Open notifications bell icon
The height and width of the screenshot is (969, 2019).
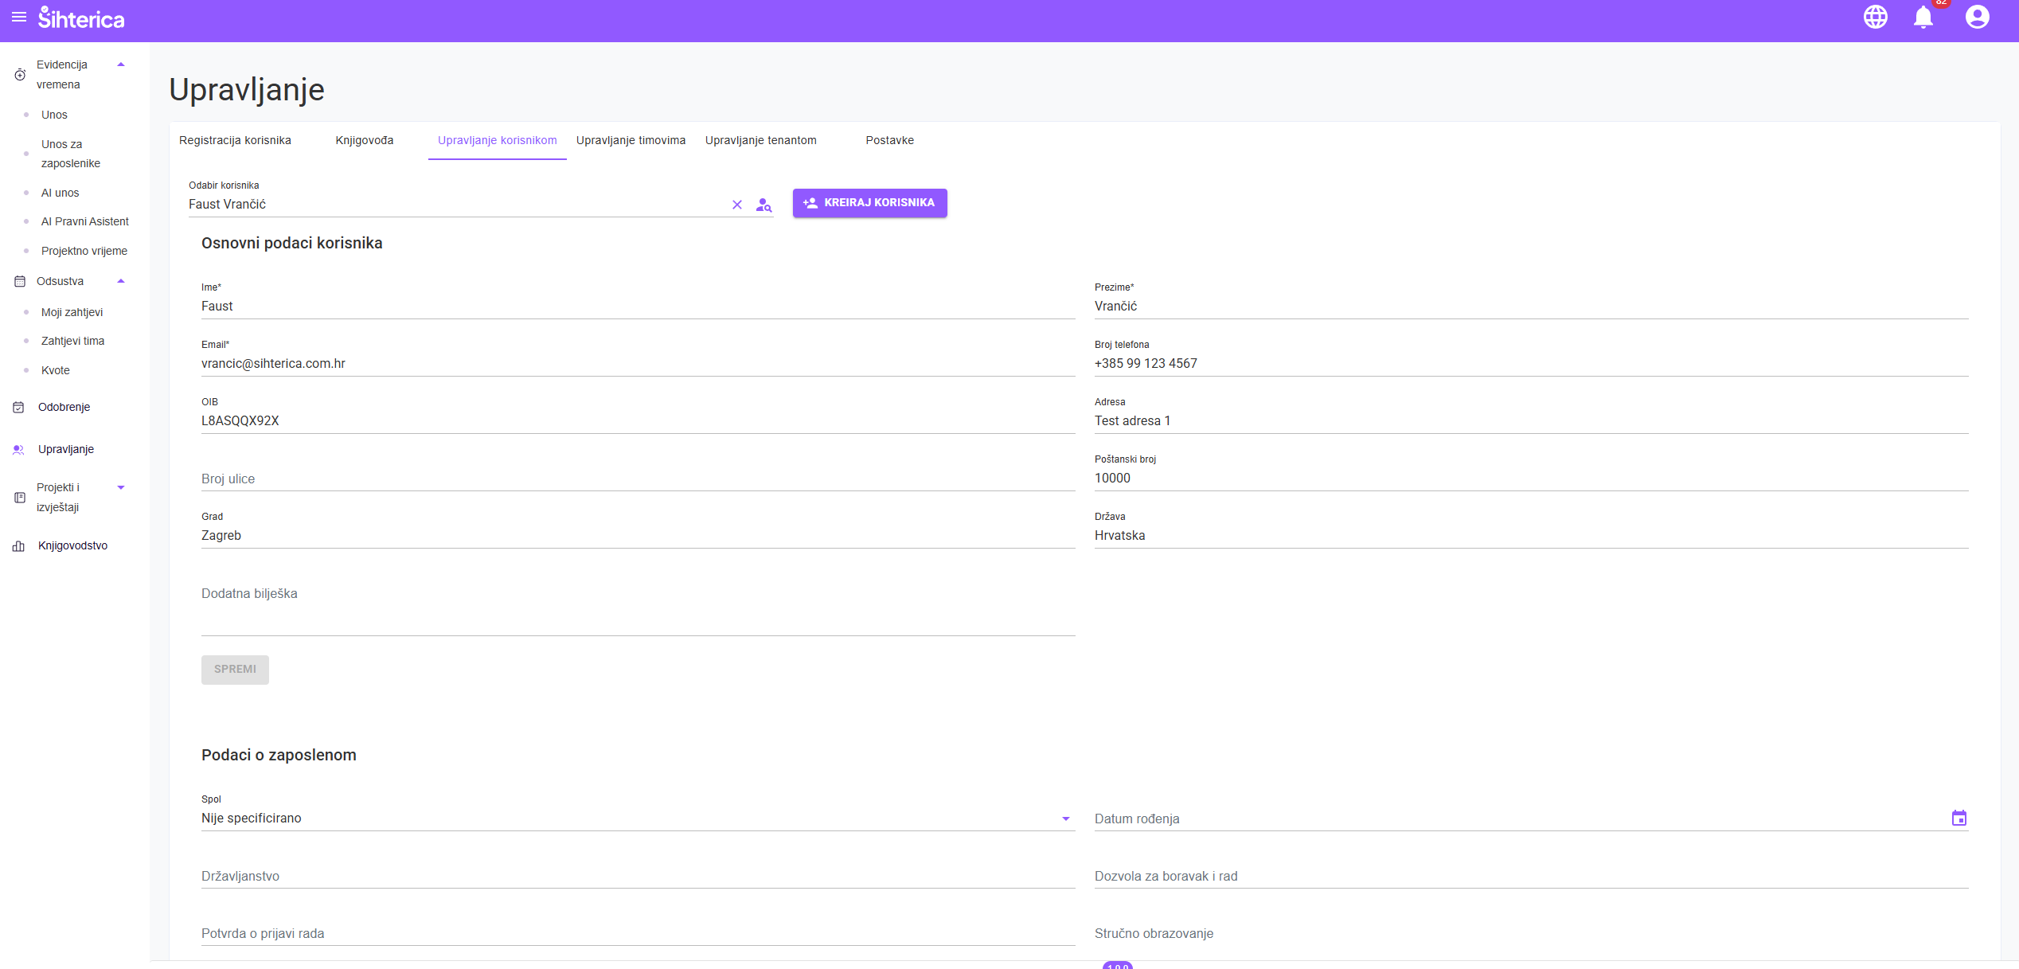pyautogui.click(x=1923, y=17)
